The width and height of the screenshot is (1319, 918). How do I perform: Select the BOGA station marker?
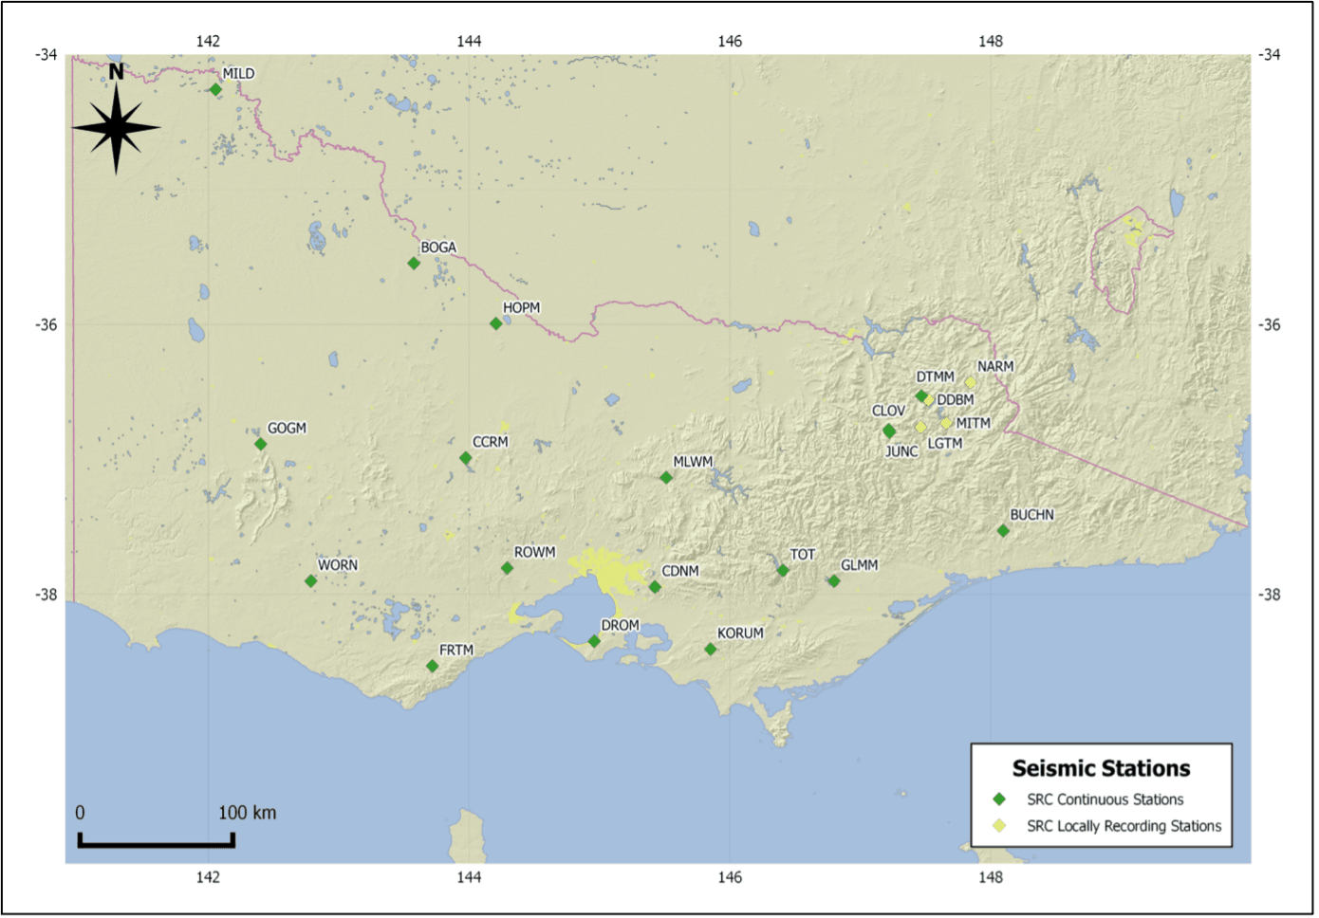tap(414, 263)
